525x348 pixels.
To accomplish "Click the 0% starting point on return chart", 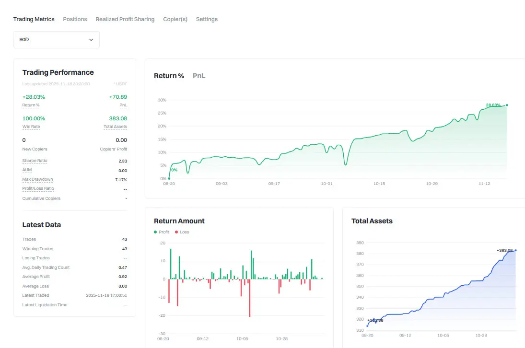I will tap(169, 178).
